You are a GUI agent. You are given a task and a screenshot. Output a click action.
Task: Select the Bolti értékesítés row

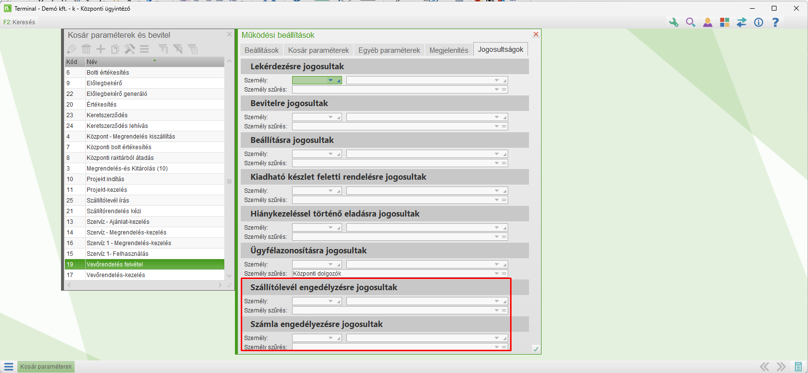[x=144, y=73]
